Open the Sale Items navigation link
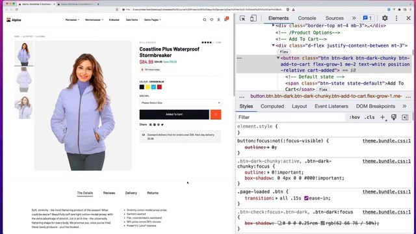The width and height of the screenshot is (416, 234). (132, 20)
